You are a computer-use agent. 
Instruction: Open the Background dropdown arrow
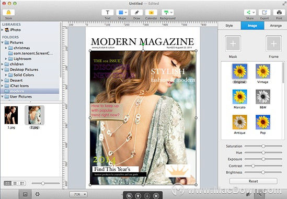[171, 13]
